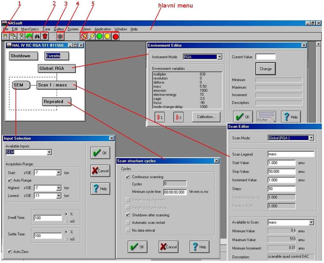Click the Stop Value input field
Image resolution: width=324 pixels, height=263 pixels.
281,172
